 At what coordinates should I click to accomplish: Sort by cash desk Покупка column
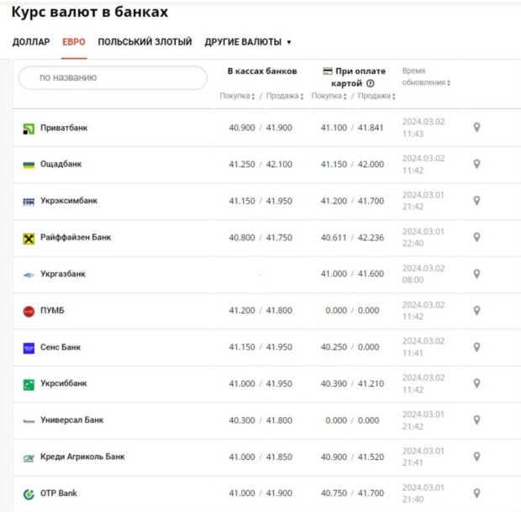(x=238, y=96)
